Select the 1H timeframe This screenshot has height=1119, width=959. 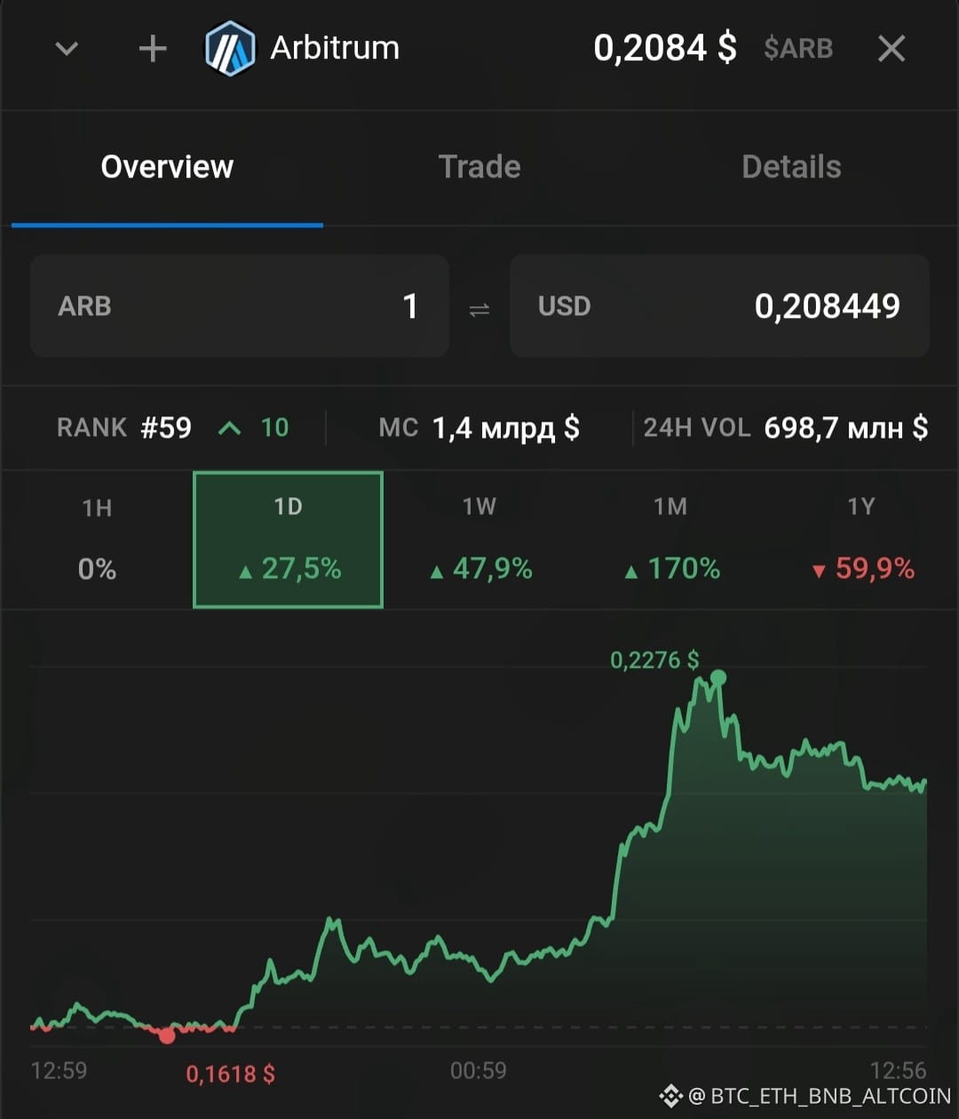97,539
